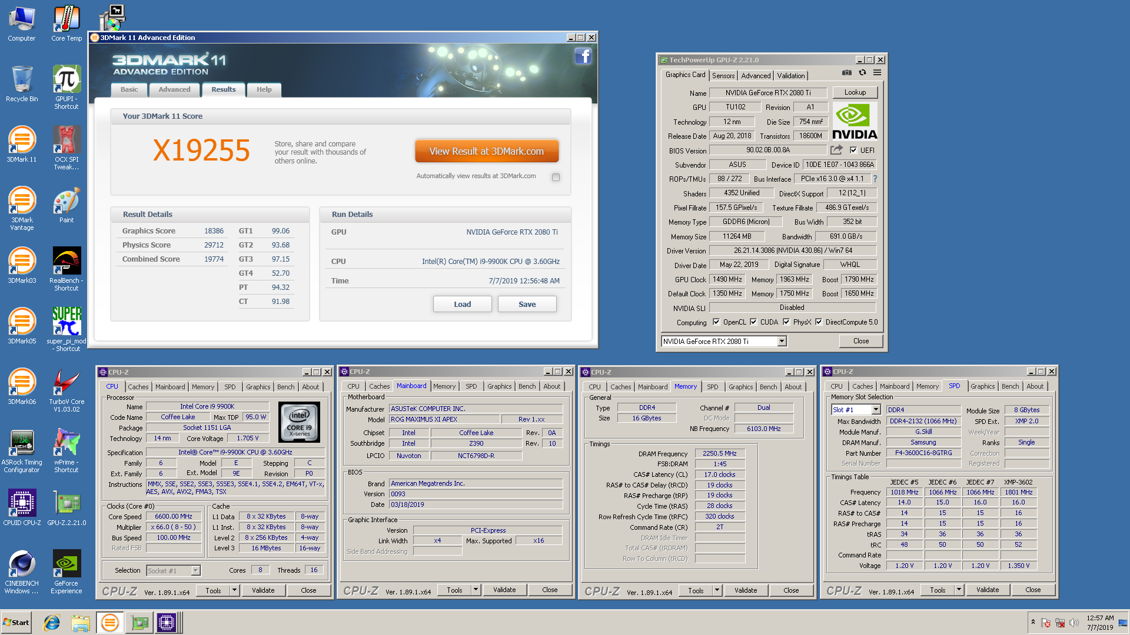The width and height of the screenshot is (1130, 635).
Task: Select the 3DMark 11 desktop icon
Action: (22, 145)
